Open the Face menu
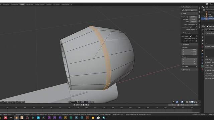The width and height of the screenshot is (214, 120). pyautogui.click(x=19, y=102)
